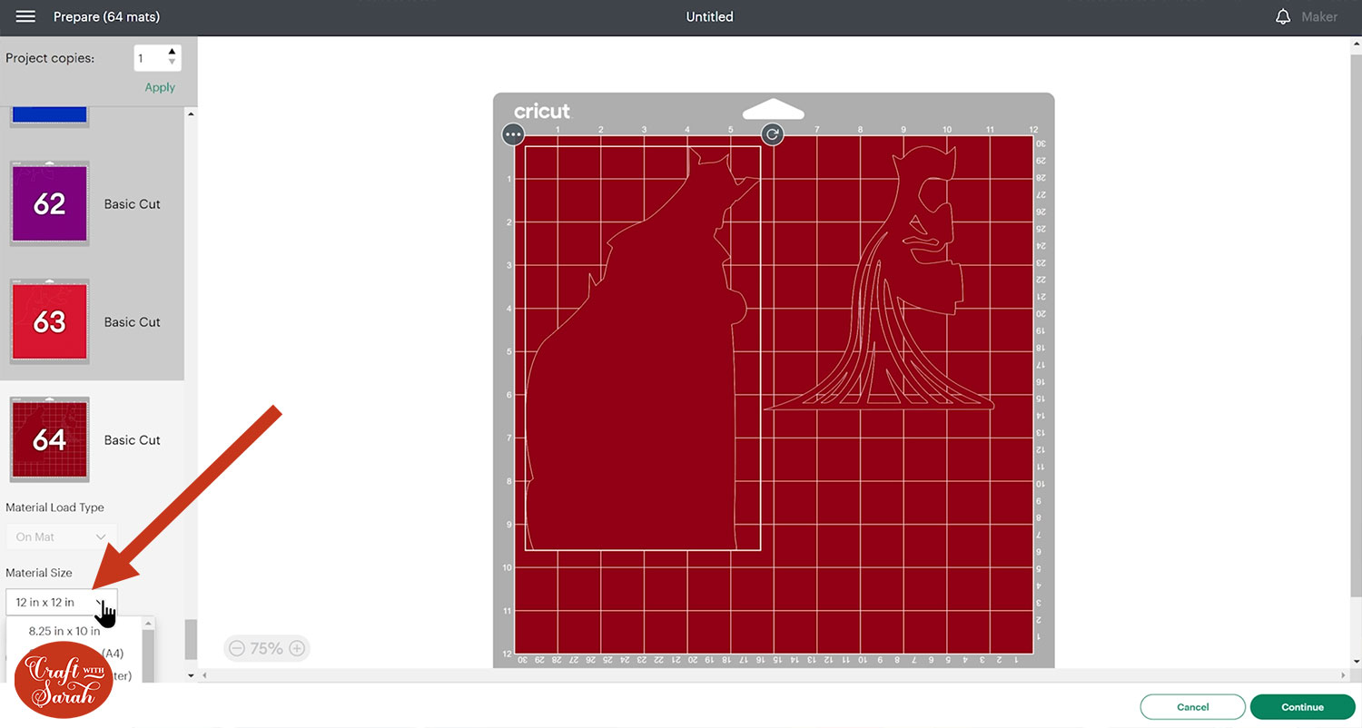Open the notifications bell

(1283, 17)
